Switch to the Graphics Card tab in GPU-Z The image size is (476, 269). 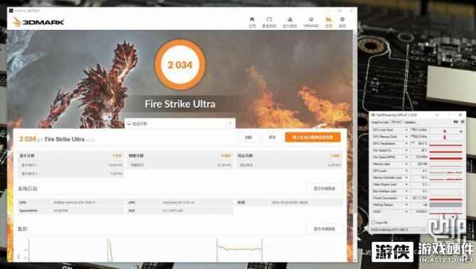tap(380, 122)
